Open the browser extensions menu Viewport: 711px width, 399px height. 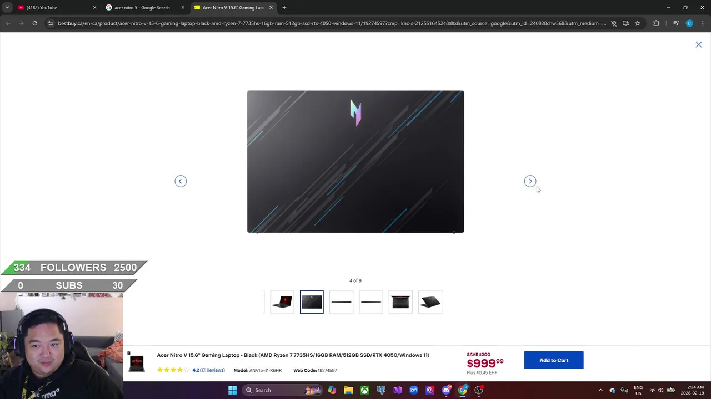tap(657, 23)
